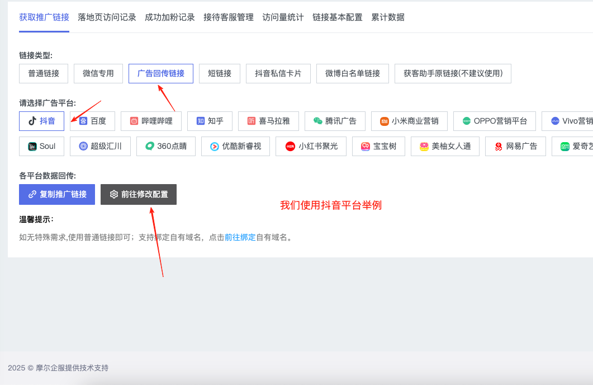The height and width of the screenshot is (385, 593).
Task: Click the NetEase icon
Action: click(x=499, y=147)
